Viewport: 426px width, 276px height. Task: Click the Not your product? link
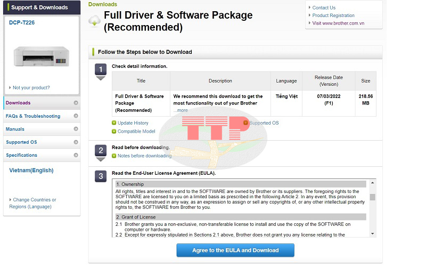point(31,87)
